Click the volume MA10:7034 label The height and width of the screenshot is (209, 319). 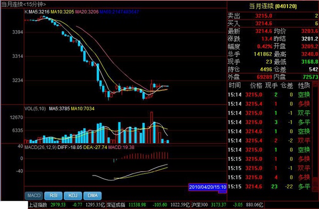82,109
